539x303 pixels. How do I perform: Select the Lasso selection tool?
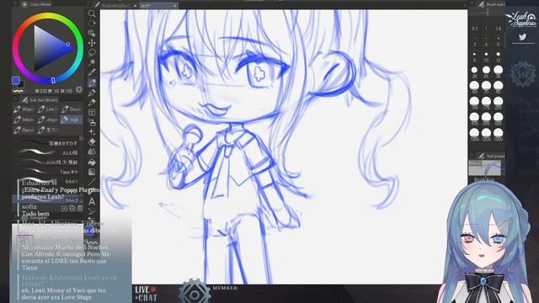click(92, 52)
